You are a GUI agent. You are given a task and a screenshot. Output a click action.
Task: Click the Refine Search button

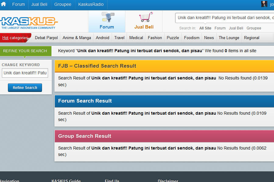[x=25, y=88]
